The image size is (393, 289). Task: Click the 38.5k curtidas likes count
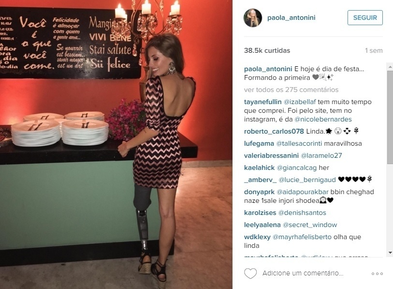[x=267, y=50]
